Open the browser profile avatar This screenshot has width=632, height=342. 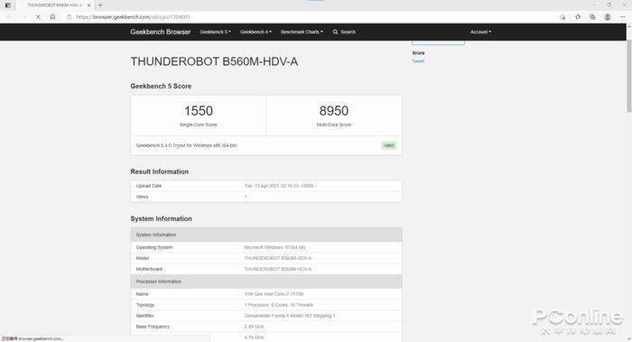pos(608,17)
